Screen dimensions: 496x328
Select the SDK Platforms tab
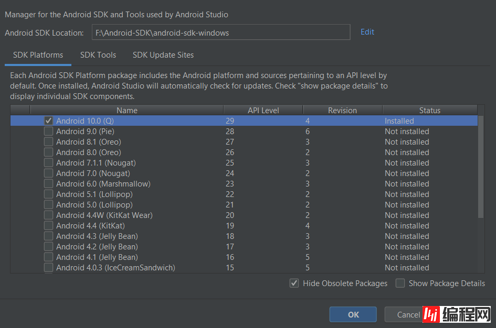click(x=38, y=55)
